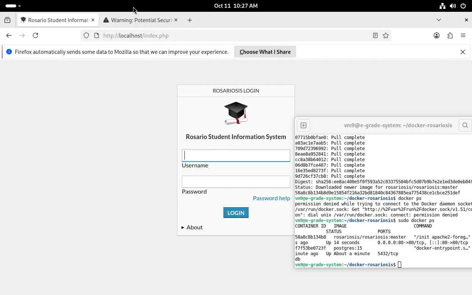This screenshot has width=472, height=295.
Task: Open the recent browsing tabs view icon
Action: (7, 20)
